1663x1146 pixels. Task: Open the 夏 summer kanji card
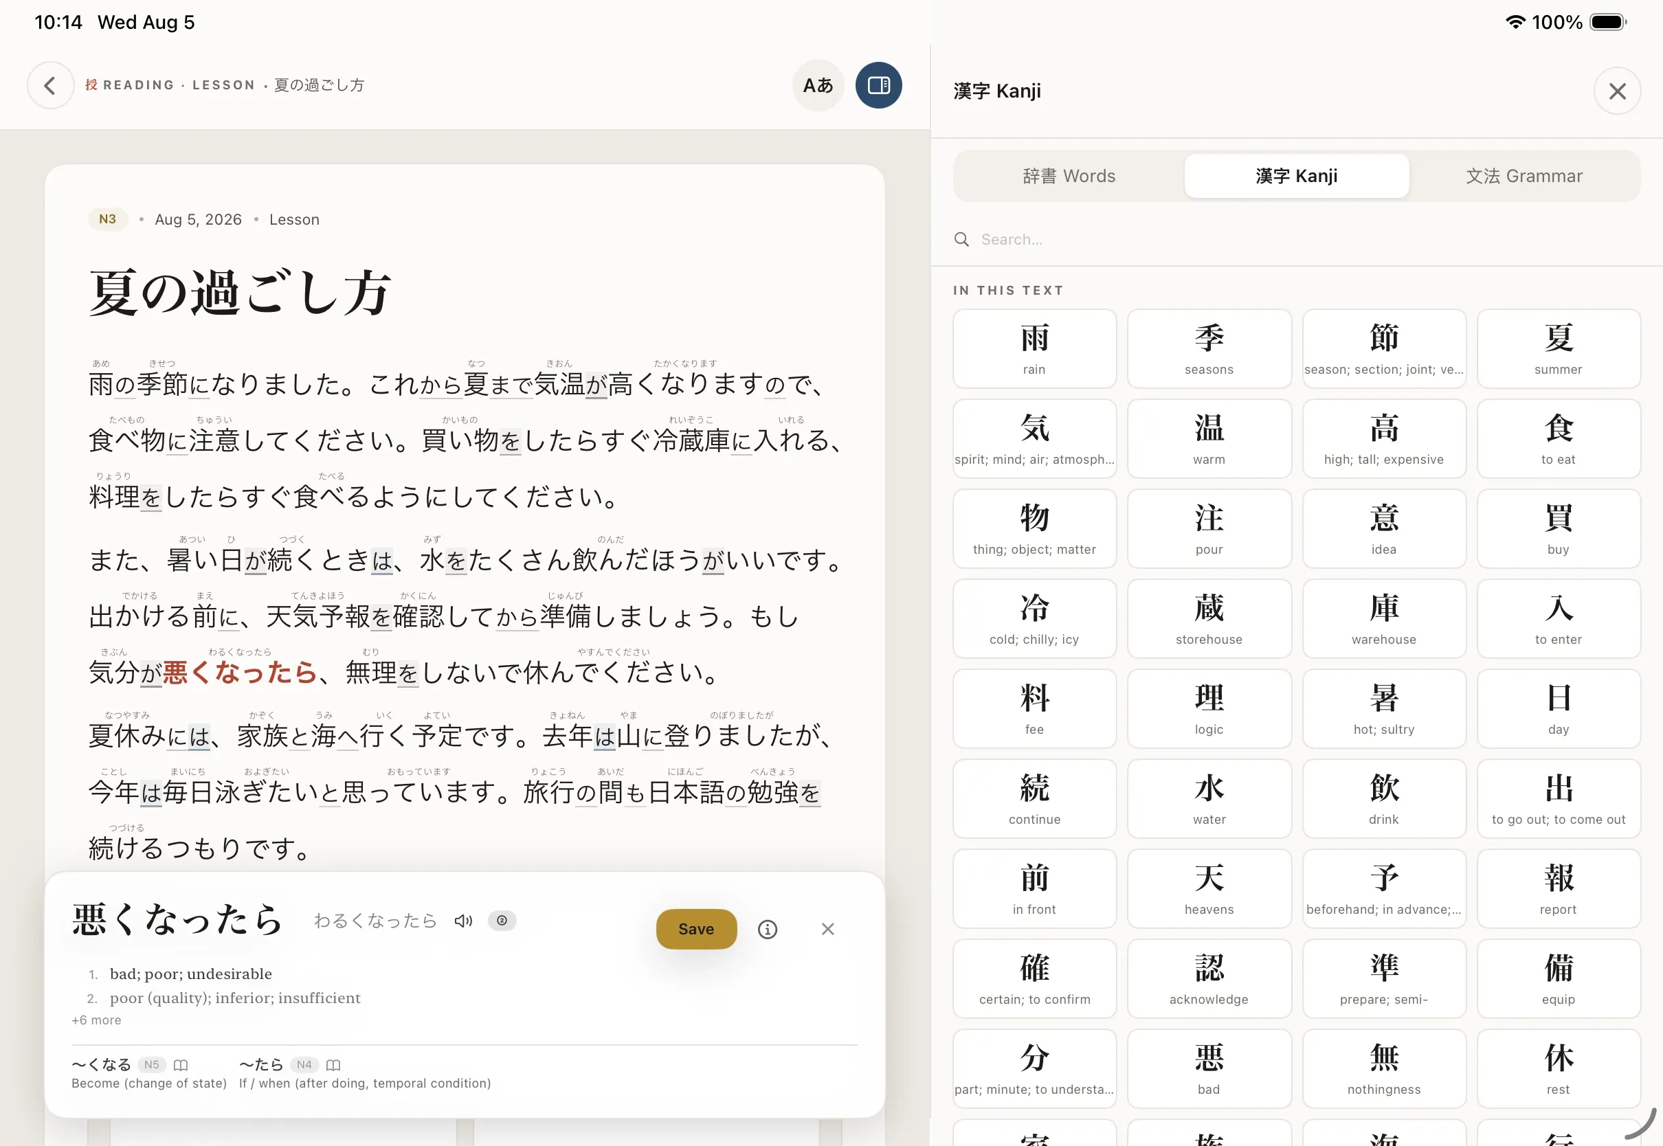1559,349
